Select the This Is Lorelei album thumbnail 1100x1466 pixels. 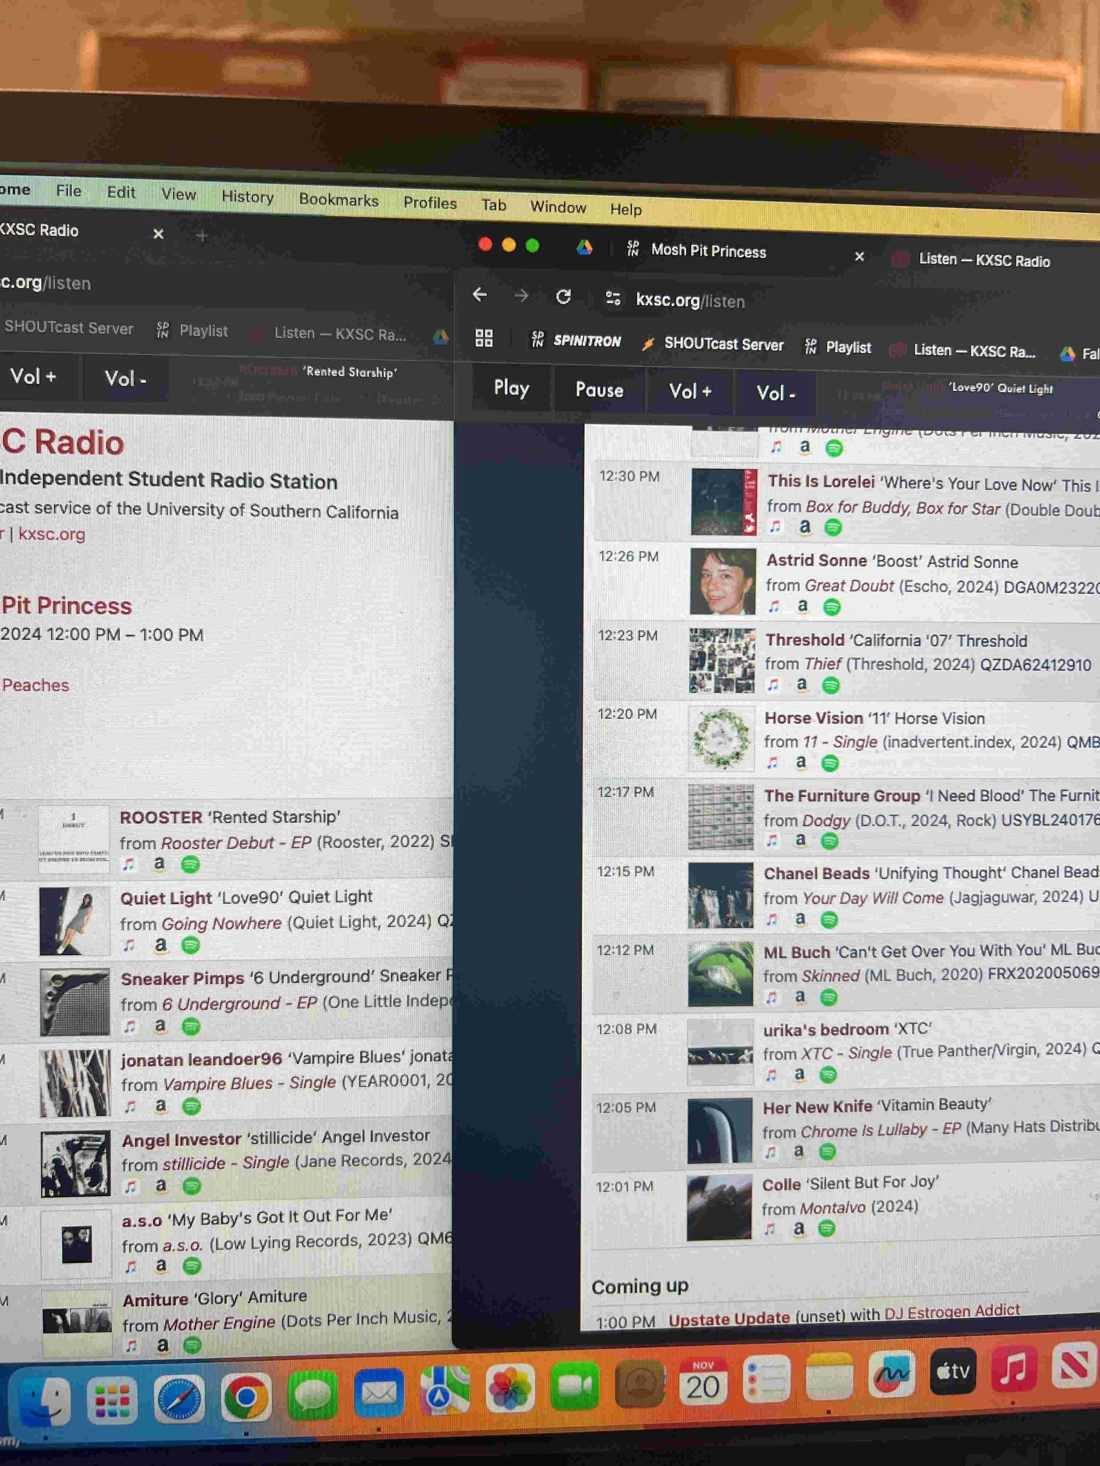pos(724,502)
